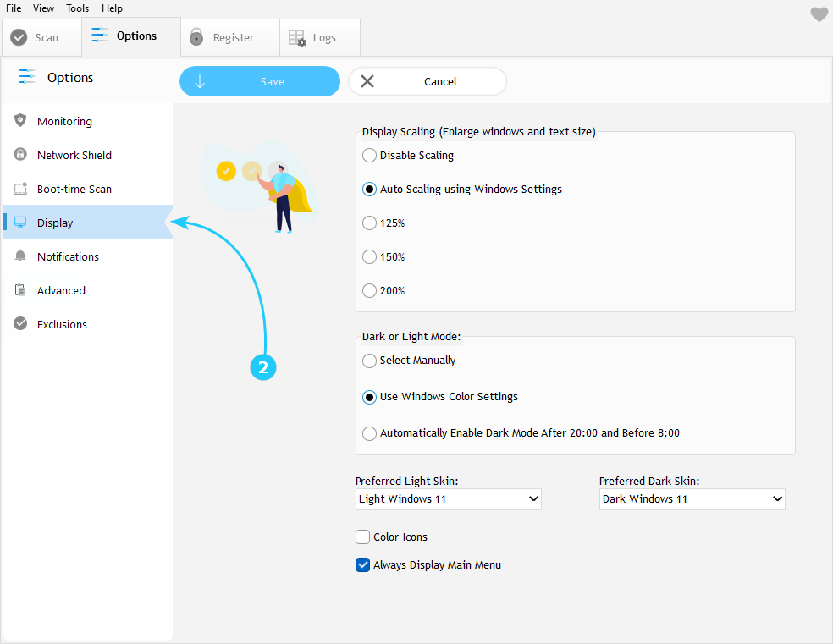Click the Monitoring shield icon in sidebar
This screenshot has width=833, height=644.
(20, 121)
